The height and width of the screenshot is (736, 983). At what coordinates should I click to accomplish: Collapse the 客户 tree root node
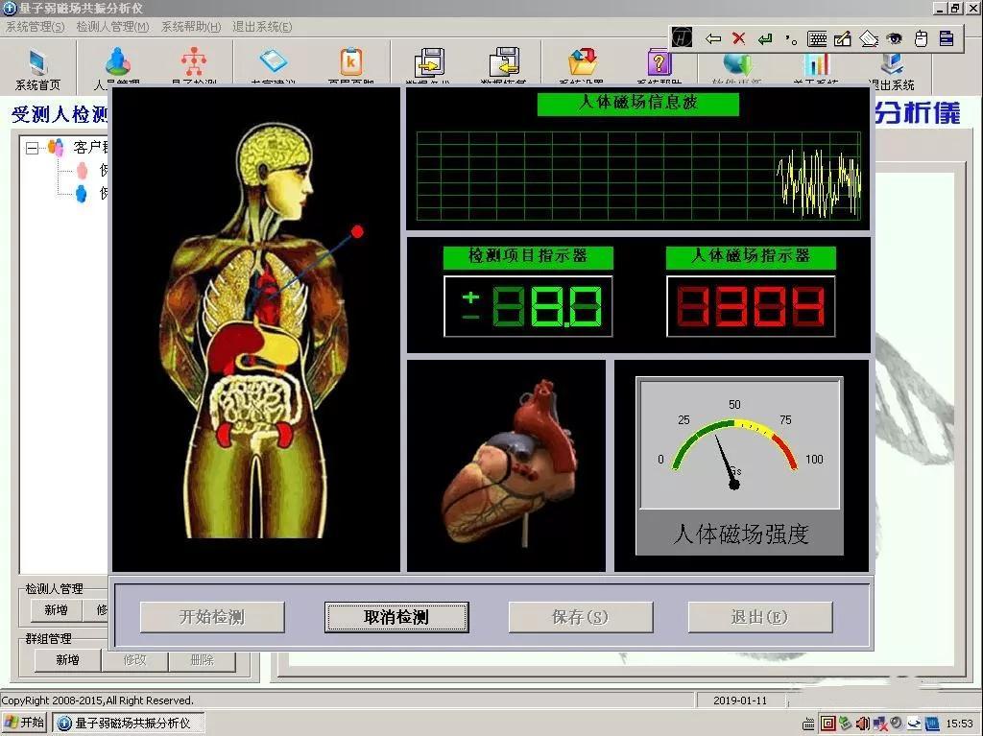pyautogui.click(x=32, y=148)
